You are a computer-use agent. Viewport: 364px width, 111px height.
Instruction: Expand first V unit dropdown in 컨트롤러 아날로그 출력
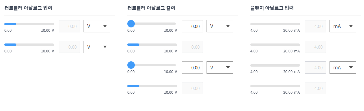click(220, 26)
